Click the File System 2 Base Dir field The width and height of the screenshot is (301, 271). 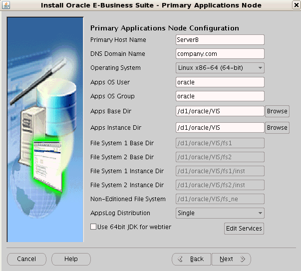coord(220,157)
